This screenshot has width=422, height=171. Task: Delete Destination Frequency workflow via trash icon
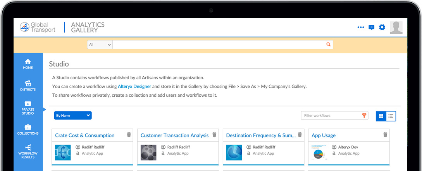point(300,134)
